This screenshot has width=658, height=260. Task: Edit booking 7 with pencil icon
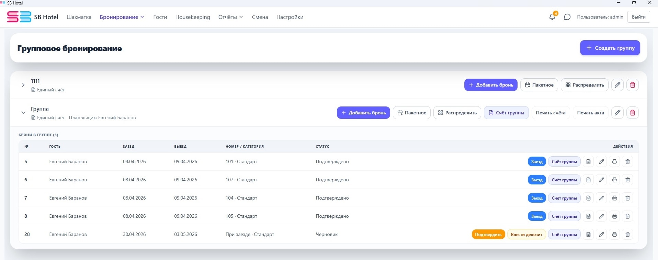coord(601,198)
